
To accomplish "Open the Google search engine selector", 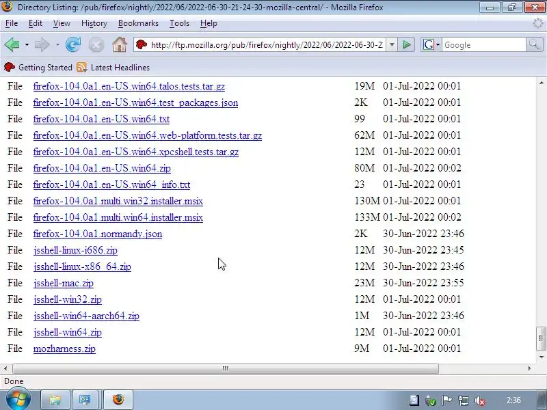I will click(x=431, y=44).
